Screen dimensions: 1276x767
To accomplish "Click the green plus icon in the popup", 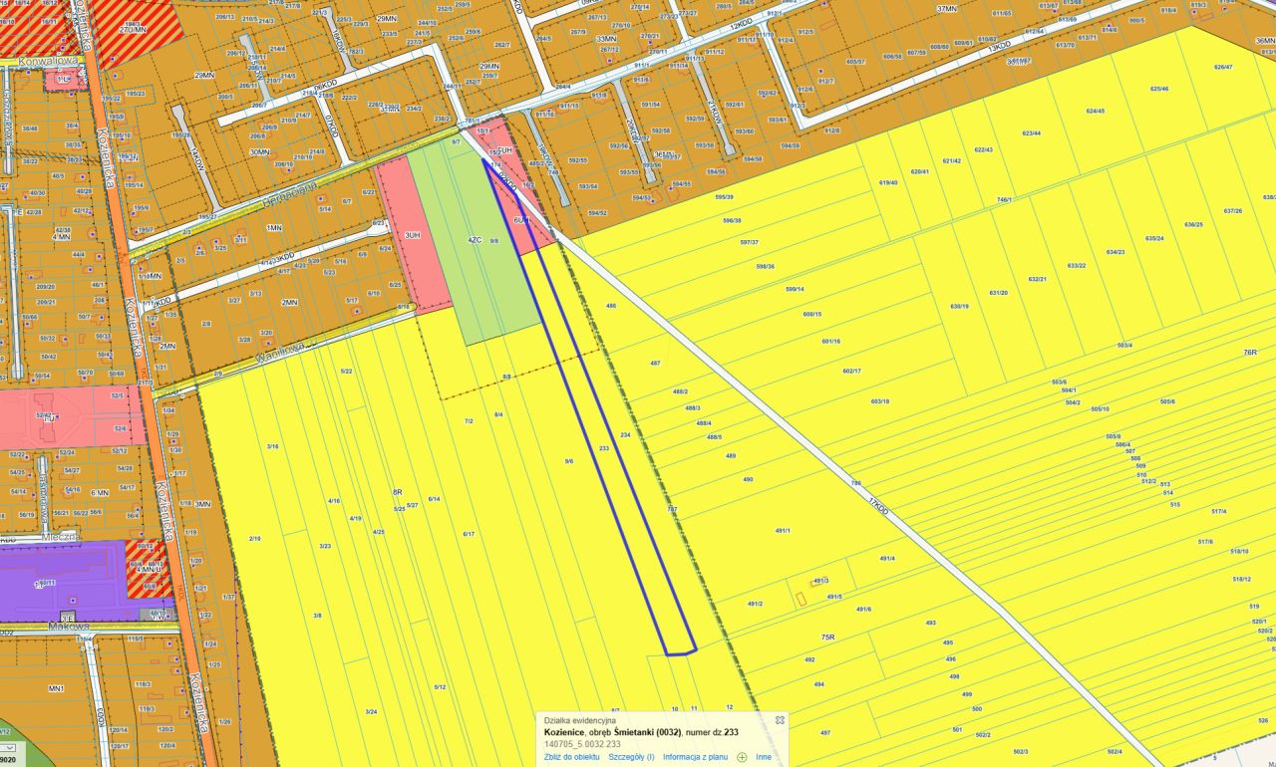I will [742, 757].
